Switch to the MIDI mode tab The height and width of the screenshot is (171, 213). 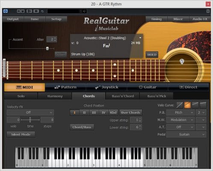pos(24,87)
